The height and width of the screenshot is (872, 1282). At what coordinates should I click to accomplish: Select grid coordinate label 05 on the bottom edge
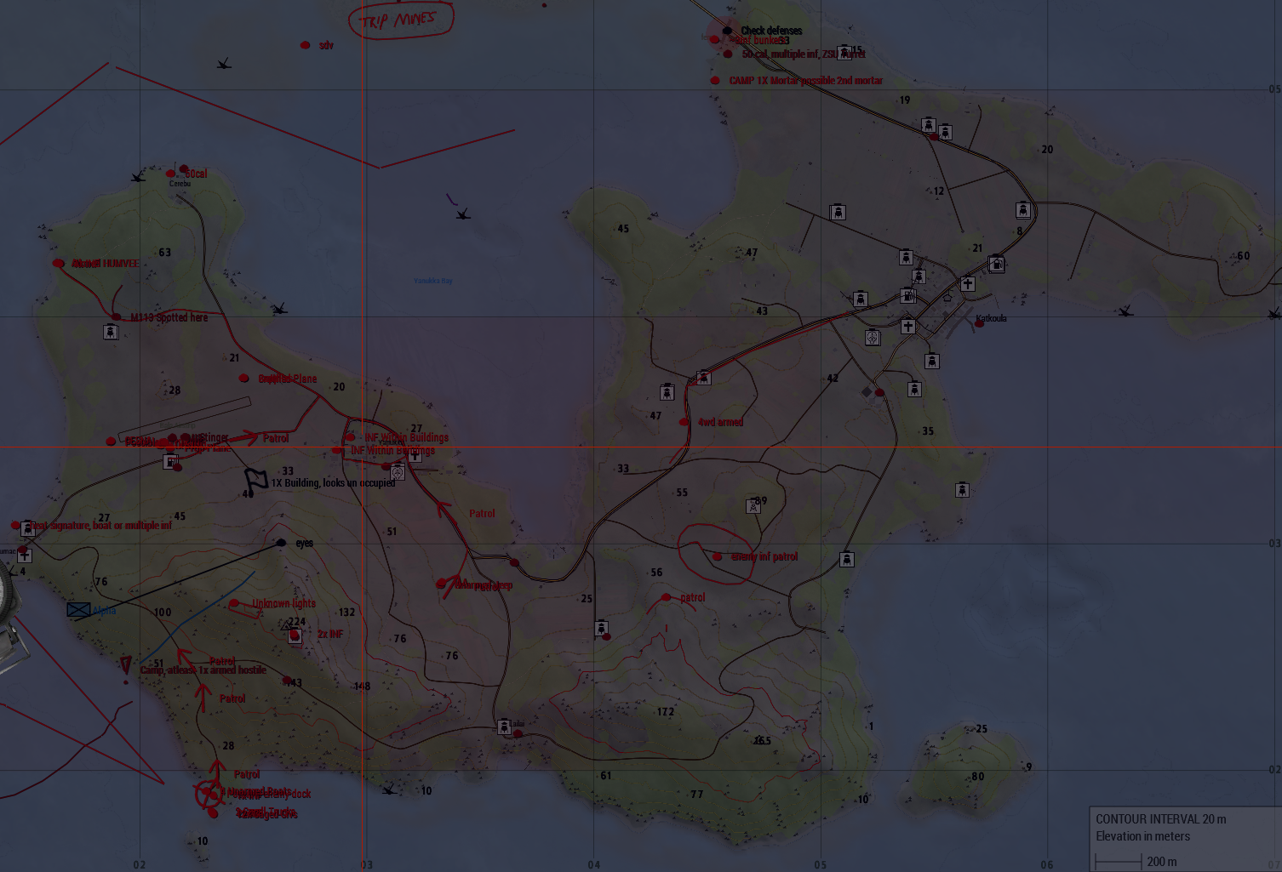click(x=820, y=865)
